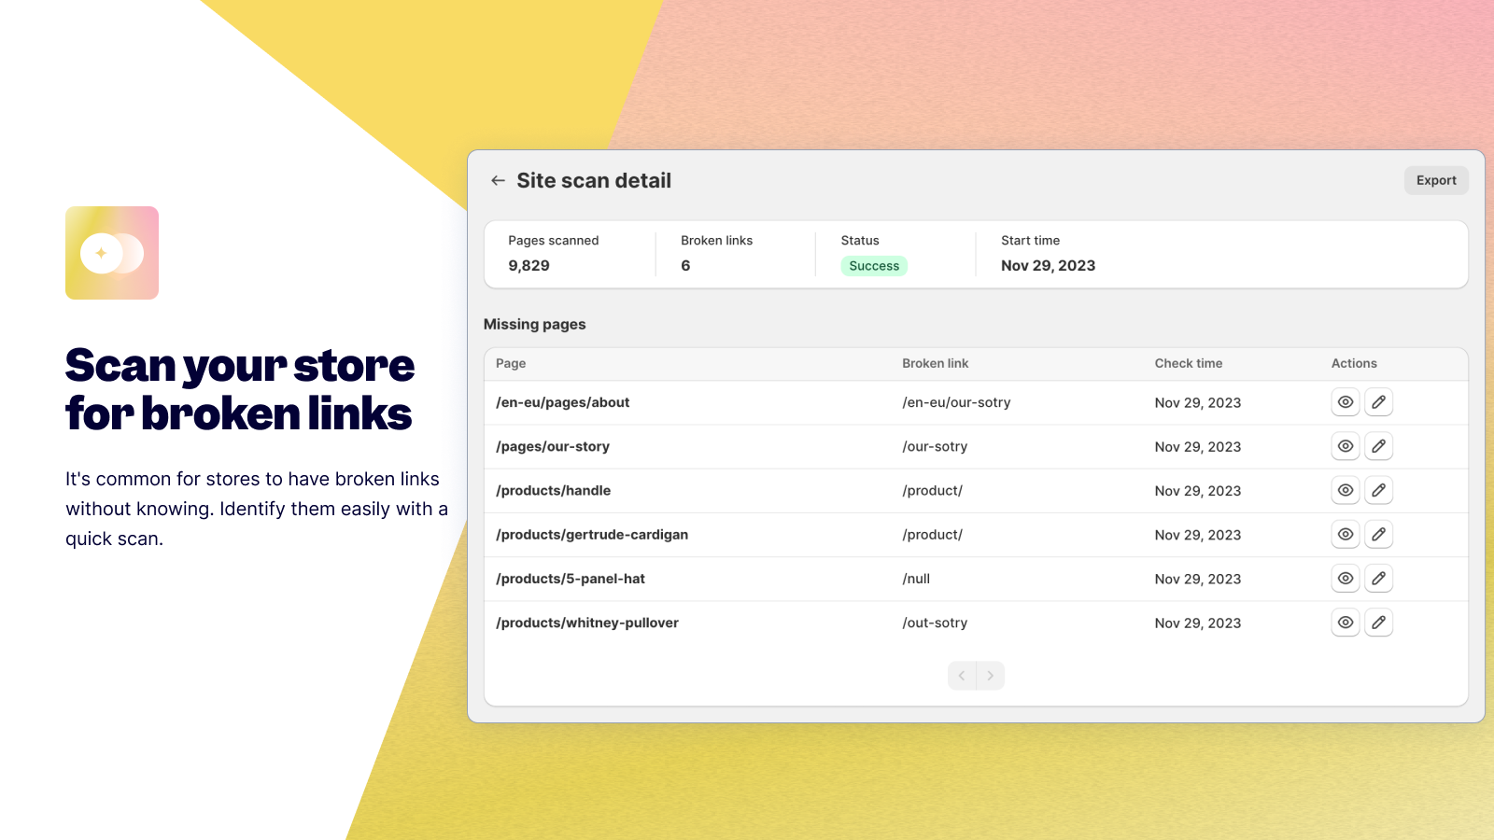Go to next page of missing pages

(x=991, y=676)
